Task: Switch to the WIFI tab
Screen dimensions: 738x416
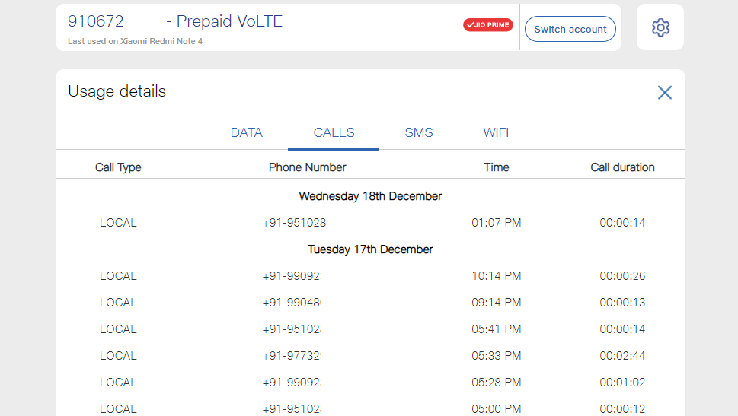Action: [496, 132]
